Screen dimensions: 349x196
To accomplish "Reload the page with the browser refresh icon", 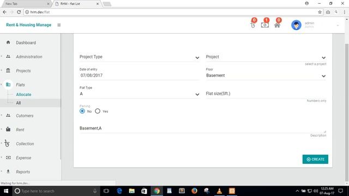I will point(19,12).
